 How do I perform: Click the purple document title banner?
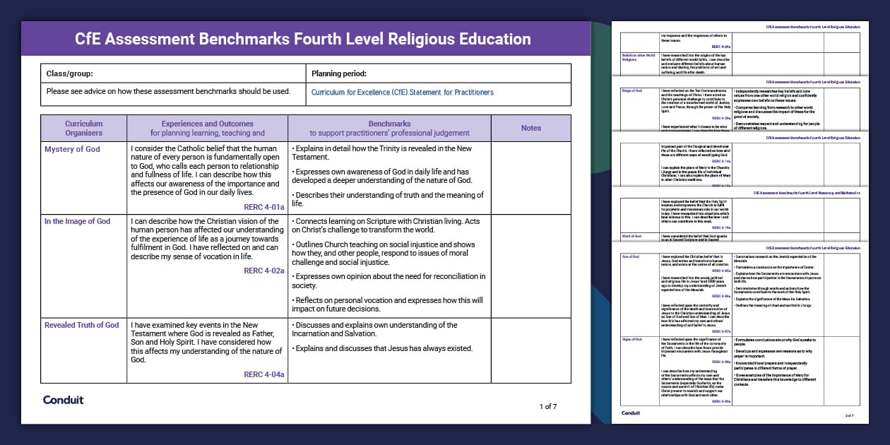click(305, 38)
